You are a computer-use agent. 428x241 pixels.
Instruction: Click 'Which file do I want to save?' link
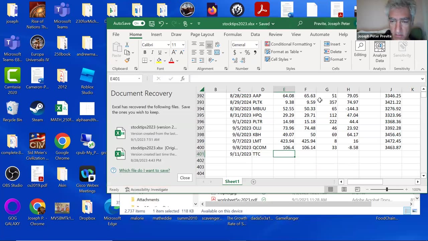144,170
